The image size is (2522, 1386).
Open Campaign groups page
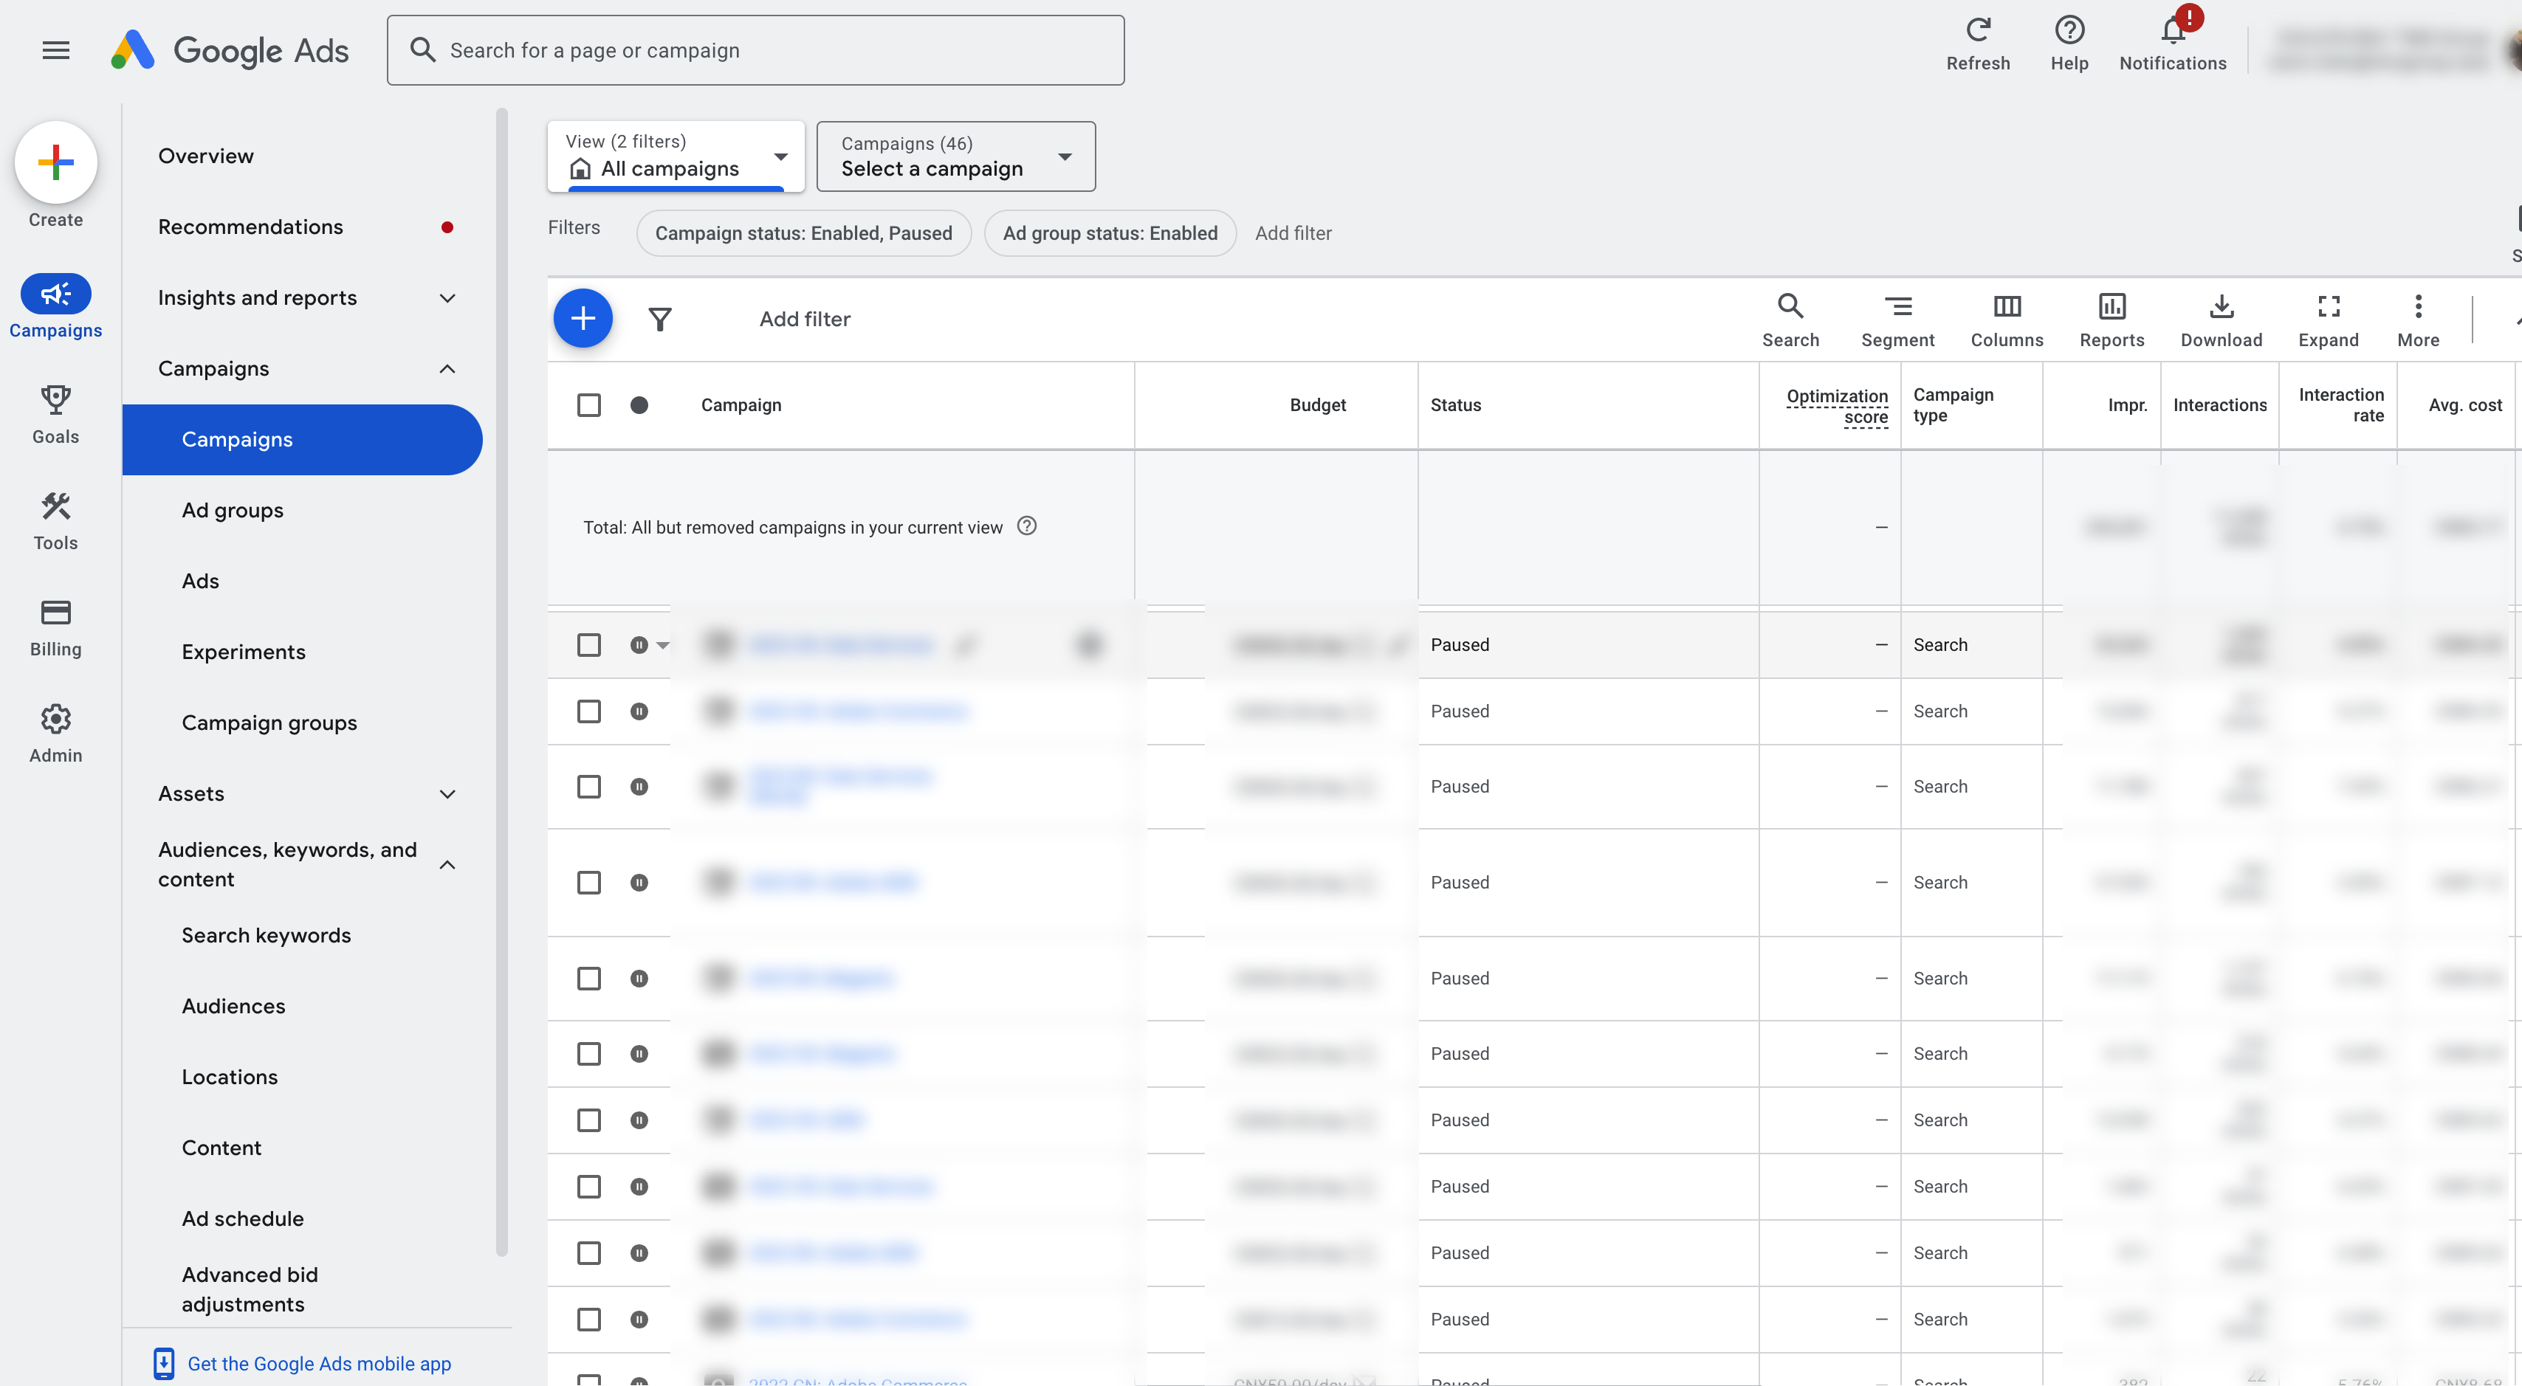(x=268, y=723)
